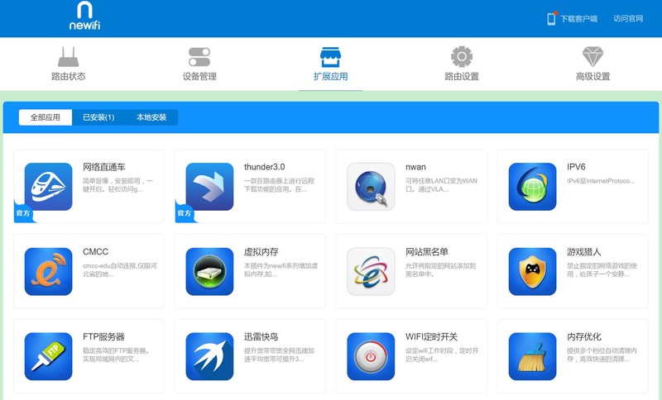The width and height of the screenshot is (662, 400).
Task: Click the 内存优化 broom icon
Action: [x=532, y=356]
